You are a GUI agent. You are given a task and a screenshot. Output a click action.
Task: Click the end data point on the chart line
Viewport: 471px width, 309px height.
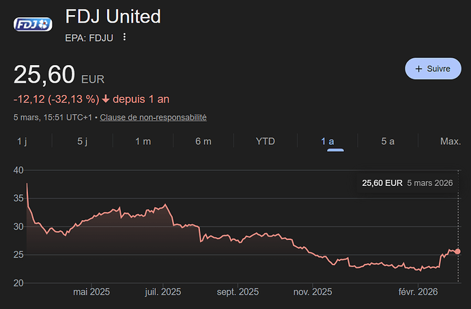pos(457,252)
